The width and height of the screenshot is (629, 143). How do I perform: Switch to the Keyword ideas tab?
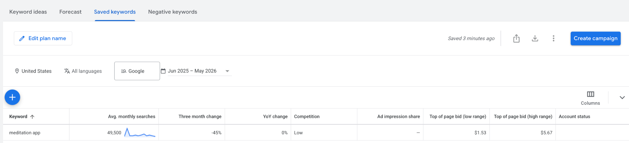[28, 12]
